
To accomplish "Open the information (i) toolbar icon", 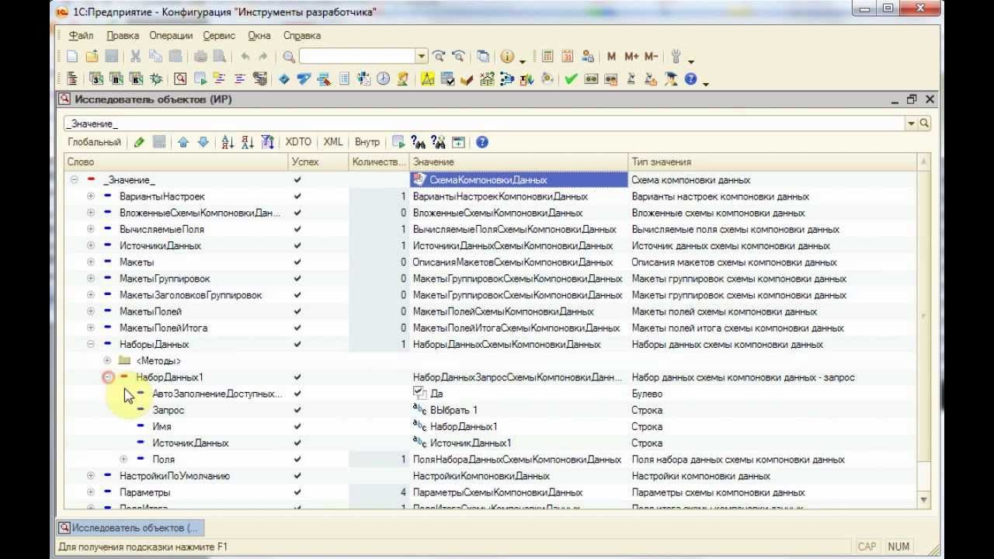I will [507, 57].
